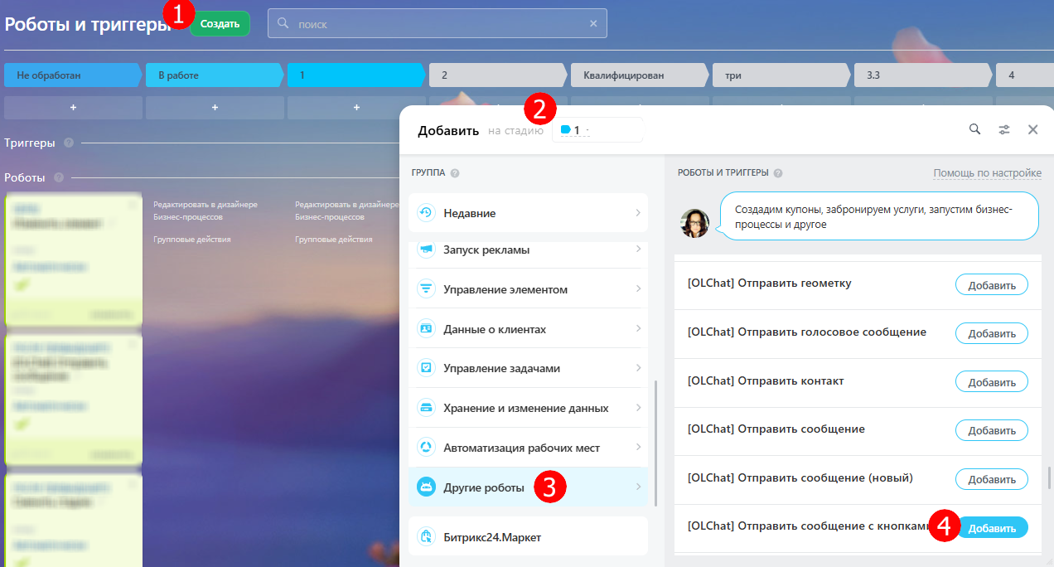Expand the Данные о клиентах group
Viewport: 1054px width, 567px height.
pyautogui.click(x=528, y=329)
